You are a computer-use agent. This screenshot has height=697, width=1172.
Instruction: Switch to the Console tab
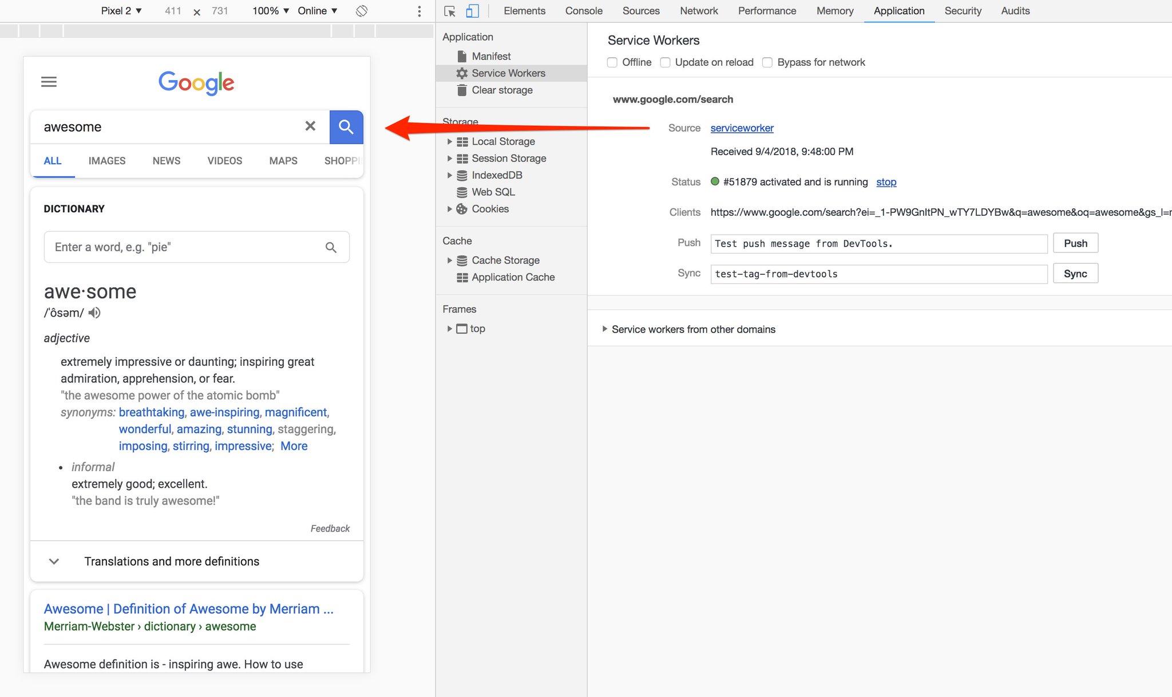[x=584, y=11]
